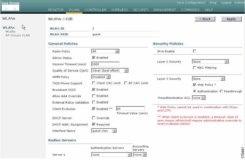The image size is (245, 160).
Task: Enable MAC Filtering checkbox
Action: tap(195, 68)
